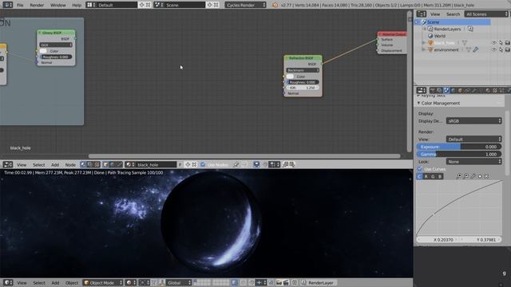Click the render preview camera icon in 3D header
The height and width of the screenshot is (287, 511).
coord(279,283)
